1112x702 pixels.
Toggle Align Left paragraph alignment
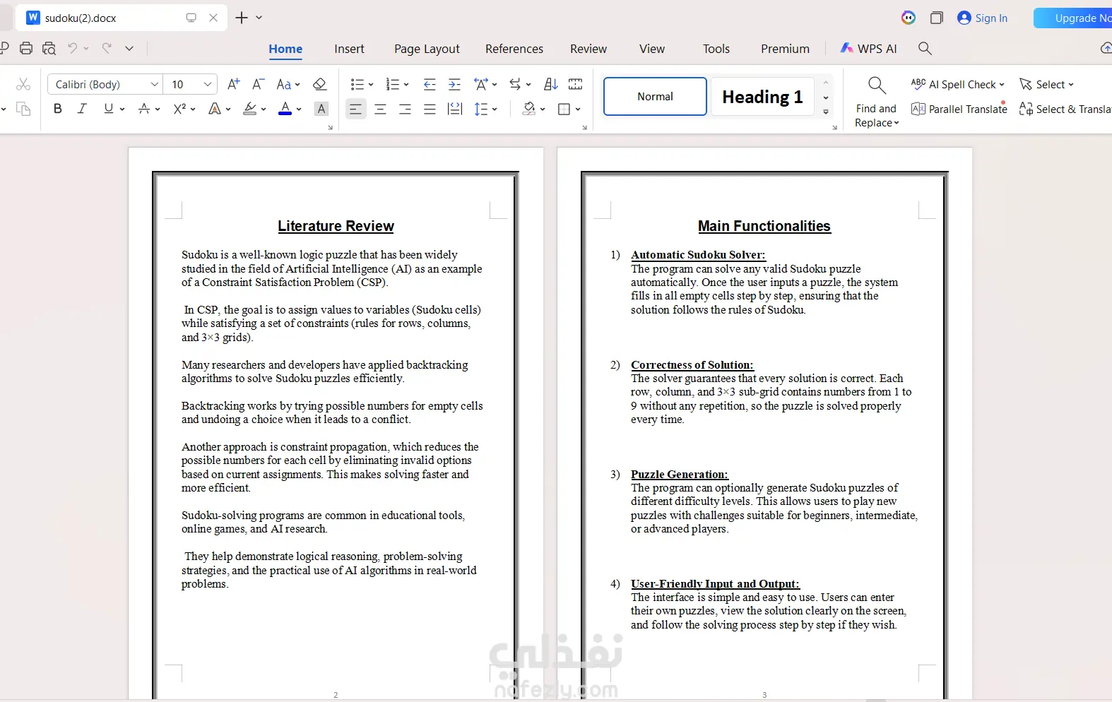pyautogui.click(x=356, y=109)
